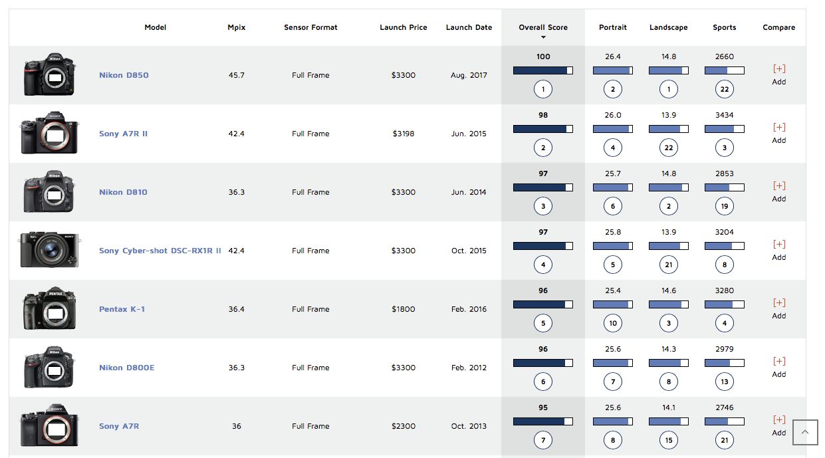Sort by the Sports column header
Image resolution: width=825 pixels, height=458 pixels.
(725, 27)
